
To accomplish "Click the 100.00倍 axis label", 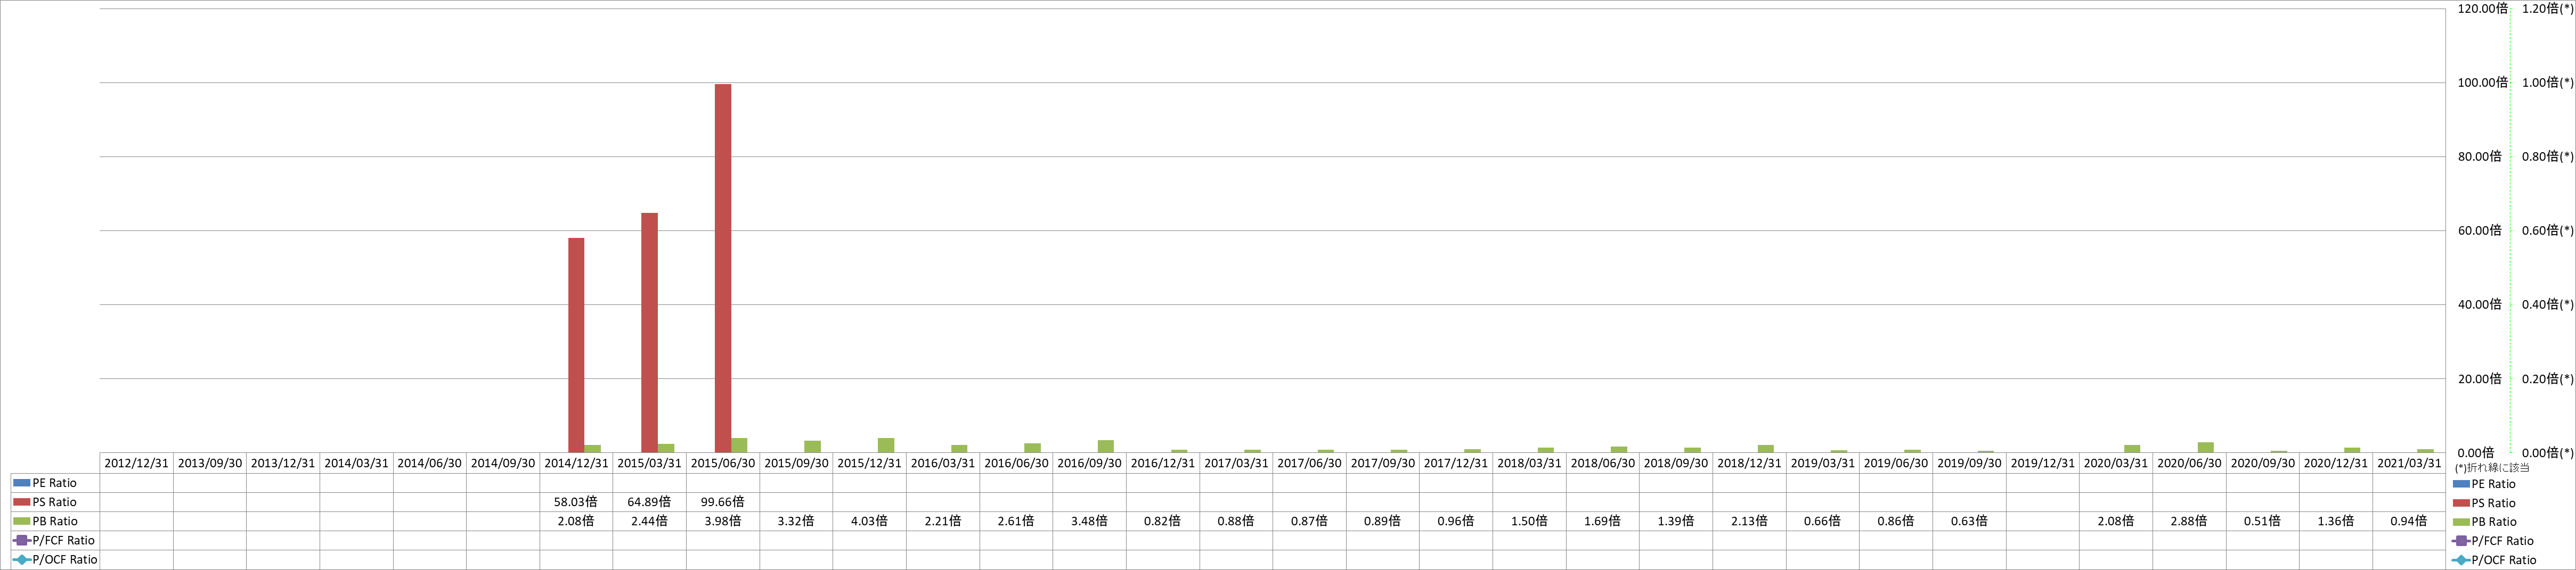I will coord(2482,82).
